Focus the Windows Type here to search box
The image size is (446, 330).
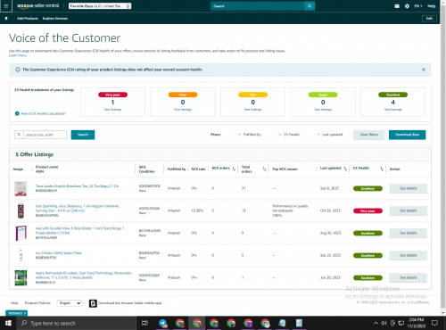(x=77, y=323)
